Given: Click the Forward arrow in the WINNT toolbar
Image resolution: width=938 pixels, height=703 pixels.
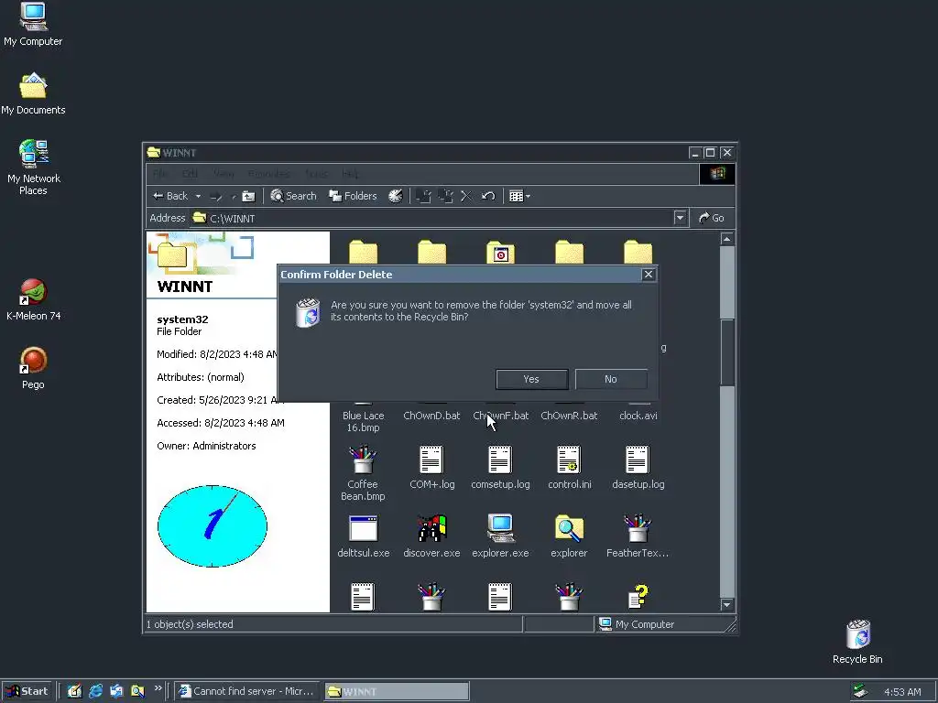Looking at the screenshot, I should (x=216, y=196).
